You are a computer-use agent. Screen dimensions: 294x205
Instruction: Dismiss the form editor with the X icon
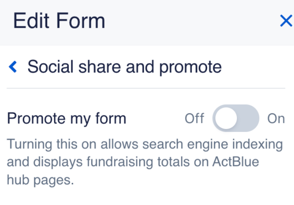[x=286, y=21]
